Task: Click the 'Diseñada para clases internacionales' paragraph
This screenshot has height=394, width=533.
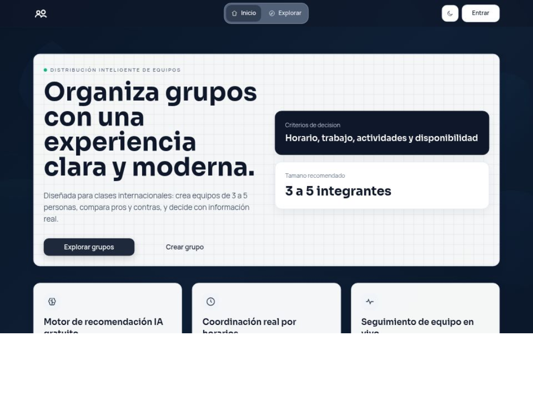Action: point(147,207)
